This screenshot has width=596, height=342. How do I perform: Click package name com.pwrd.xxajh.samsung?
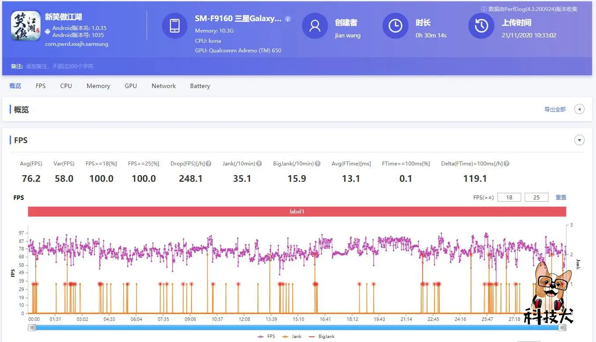point(77,44)
